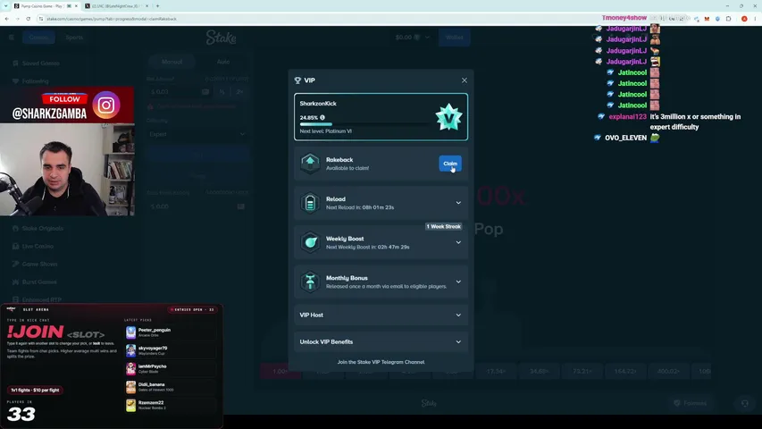Viewport: 762px width, 429px height.
Task: Click the red FOLLOW banner
Action: click(x=64, y=98)
